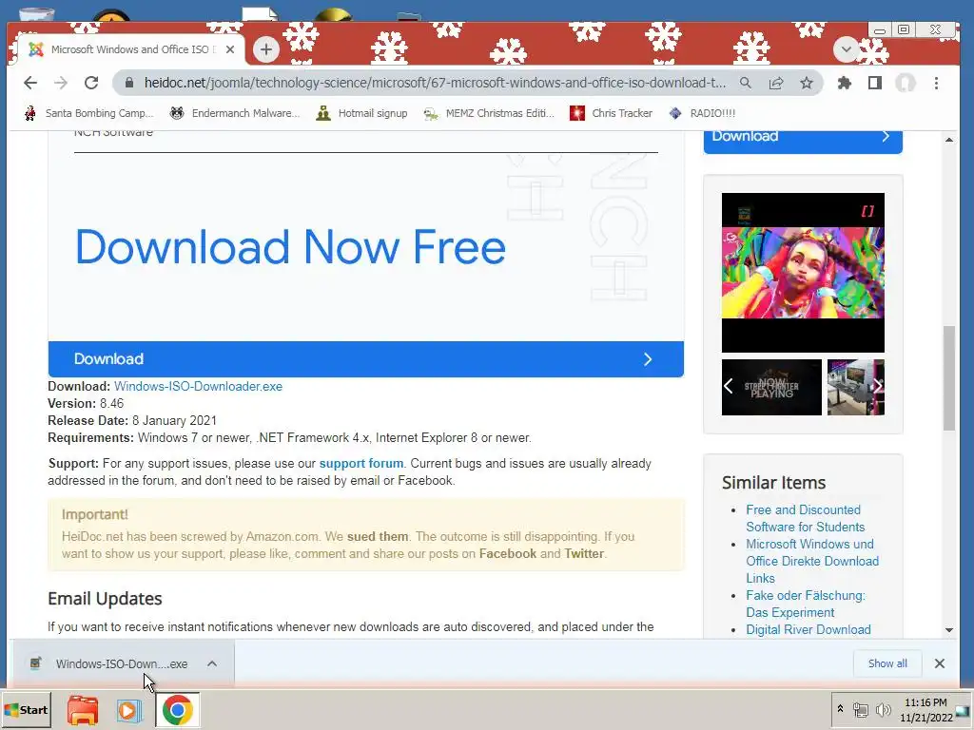Open the share page icon
The image size is (974, 730).
pos(776,83)
